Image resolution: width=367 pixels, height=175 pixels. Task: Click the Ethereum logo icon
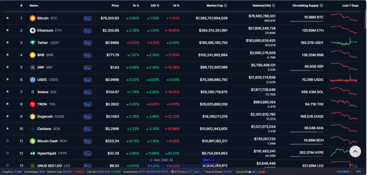click(33, 30)
